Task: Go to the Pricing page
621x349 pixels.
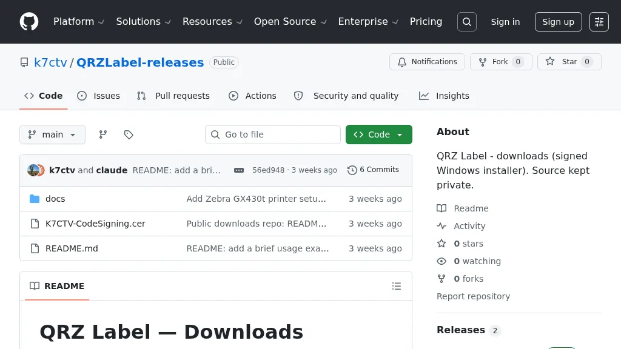Action: [x=426, y=21]
